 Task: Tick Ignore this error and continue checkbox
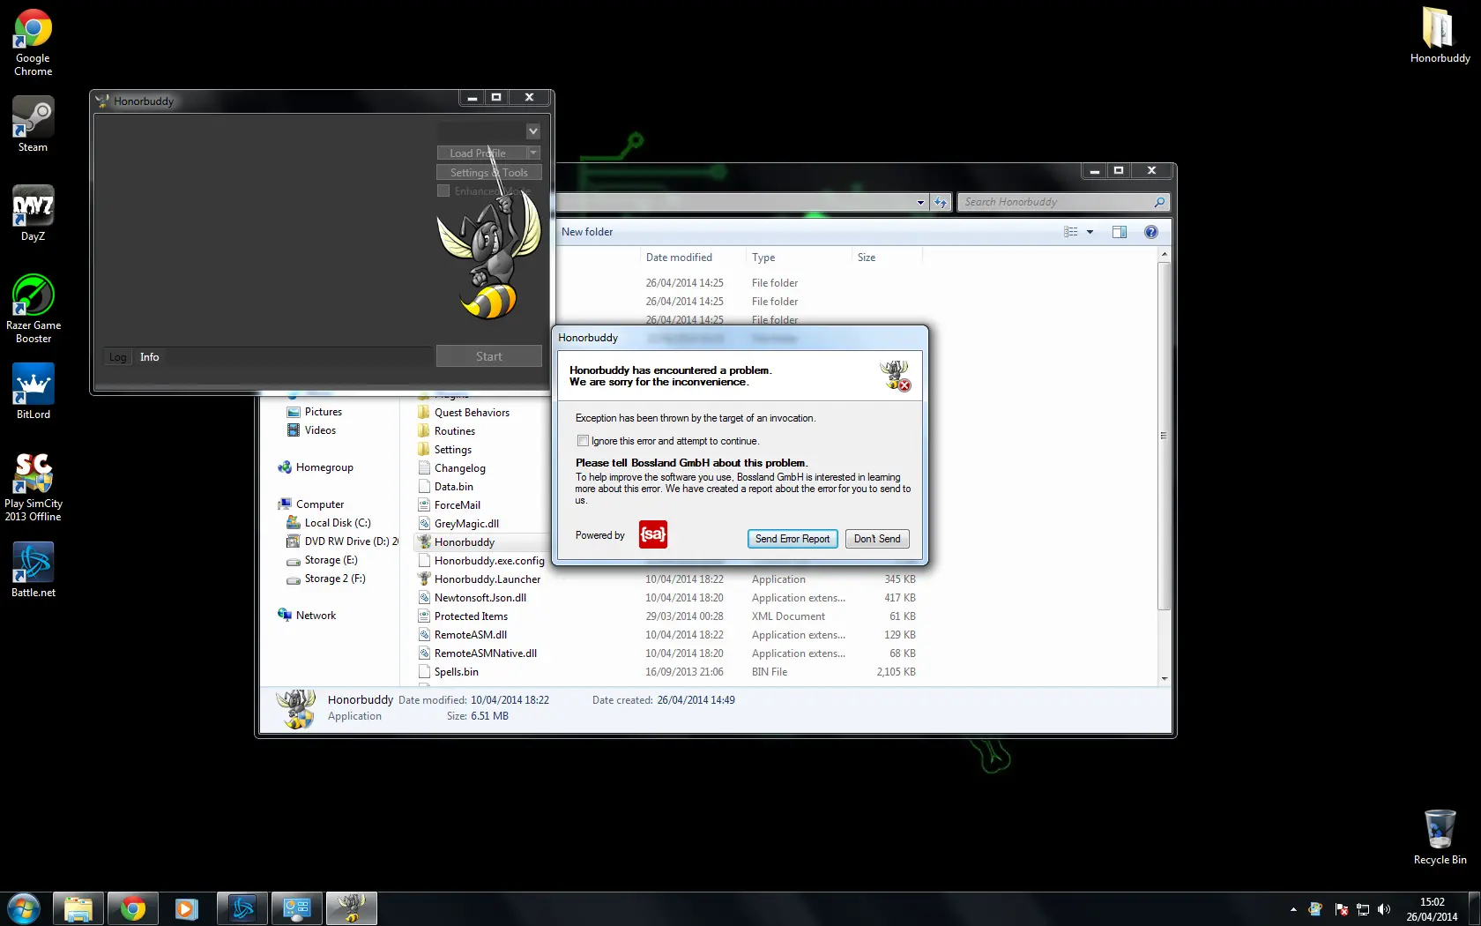583,441
